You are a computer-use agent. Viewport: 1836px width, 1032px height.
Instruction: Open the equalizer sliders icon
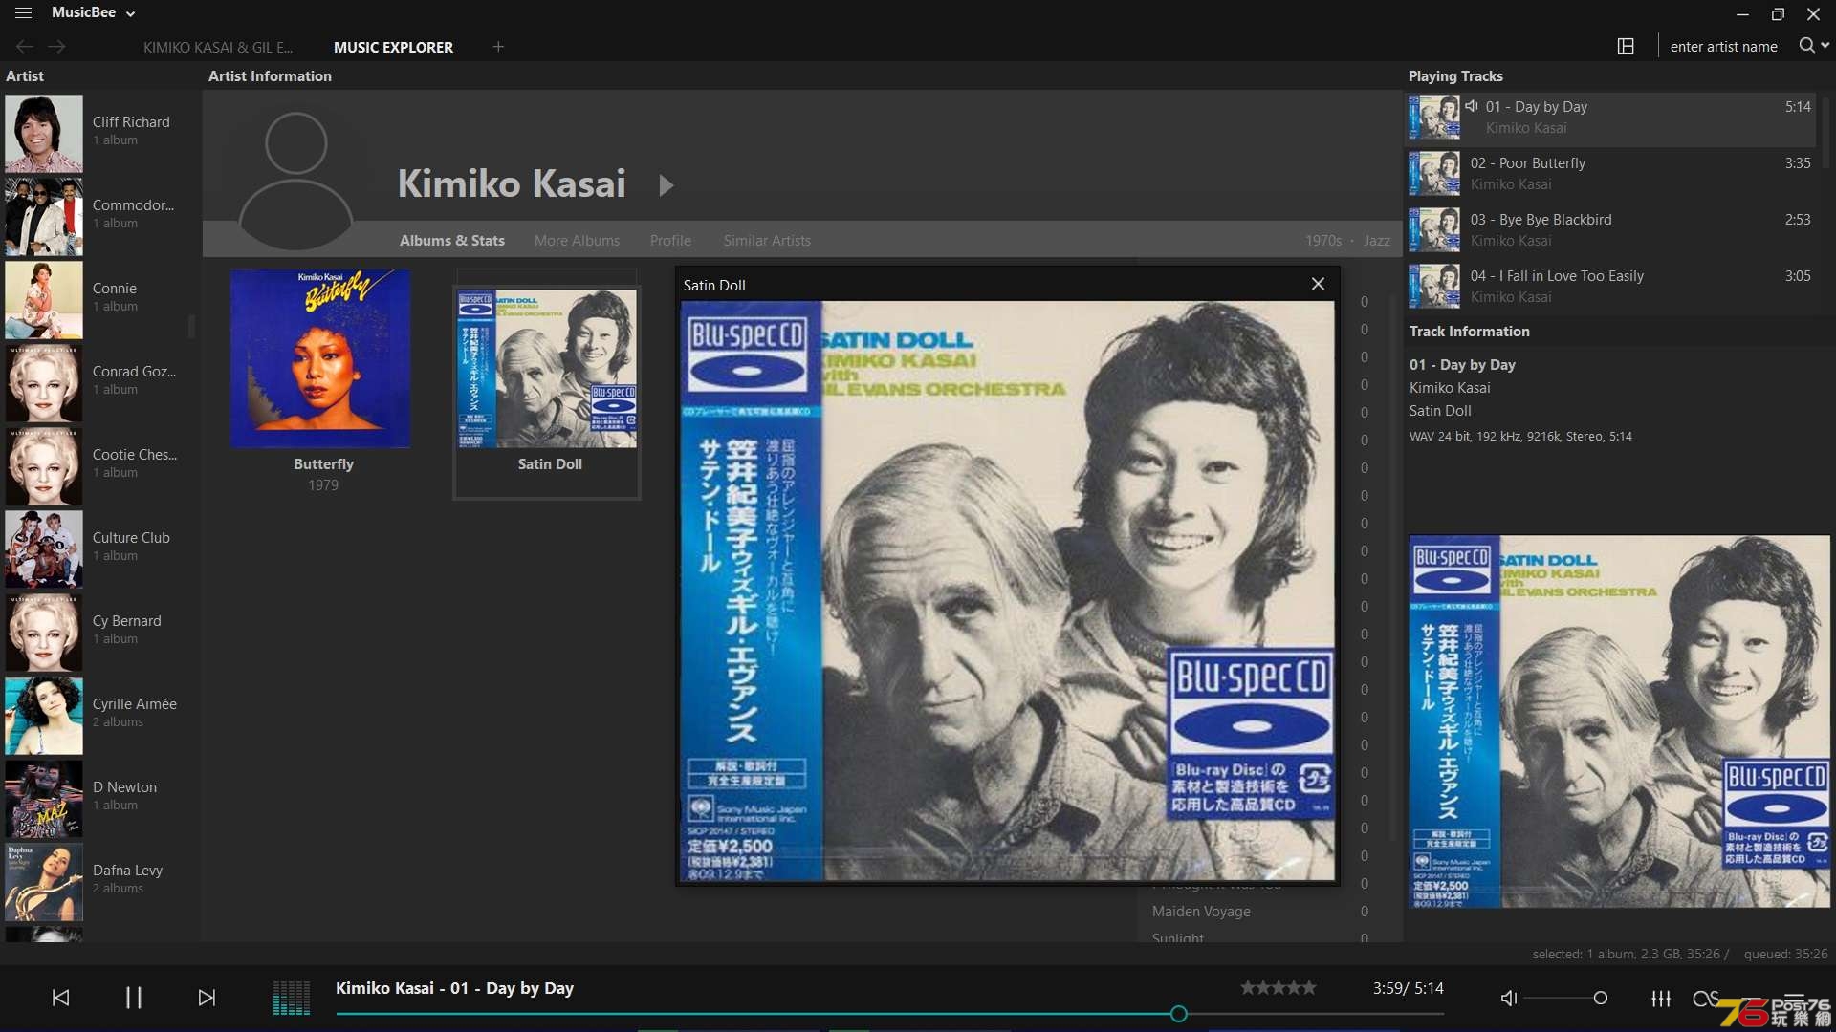1661,999
